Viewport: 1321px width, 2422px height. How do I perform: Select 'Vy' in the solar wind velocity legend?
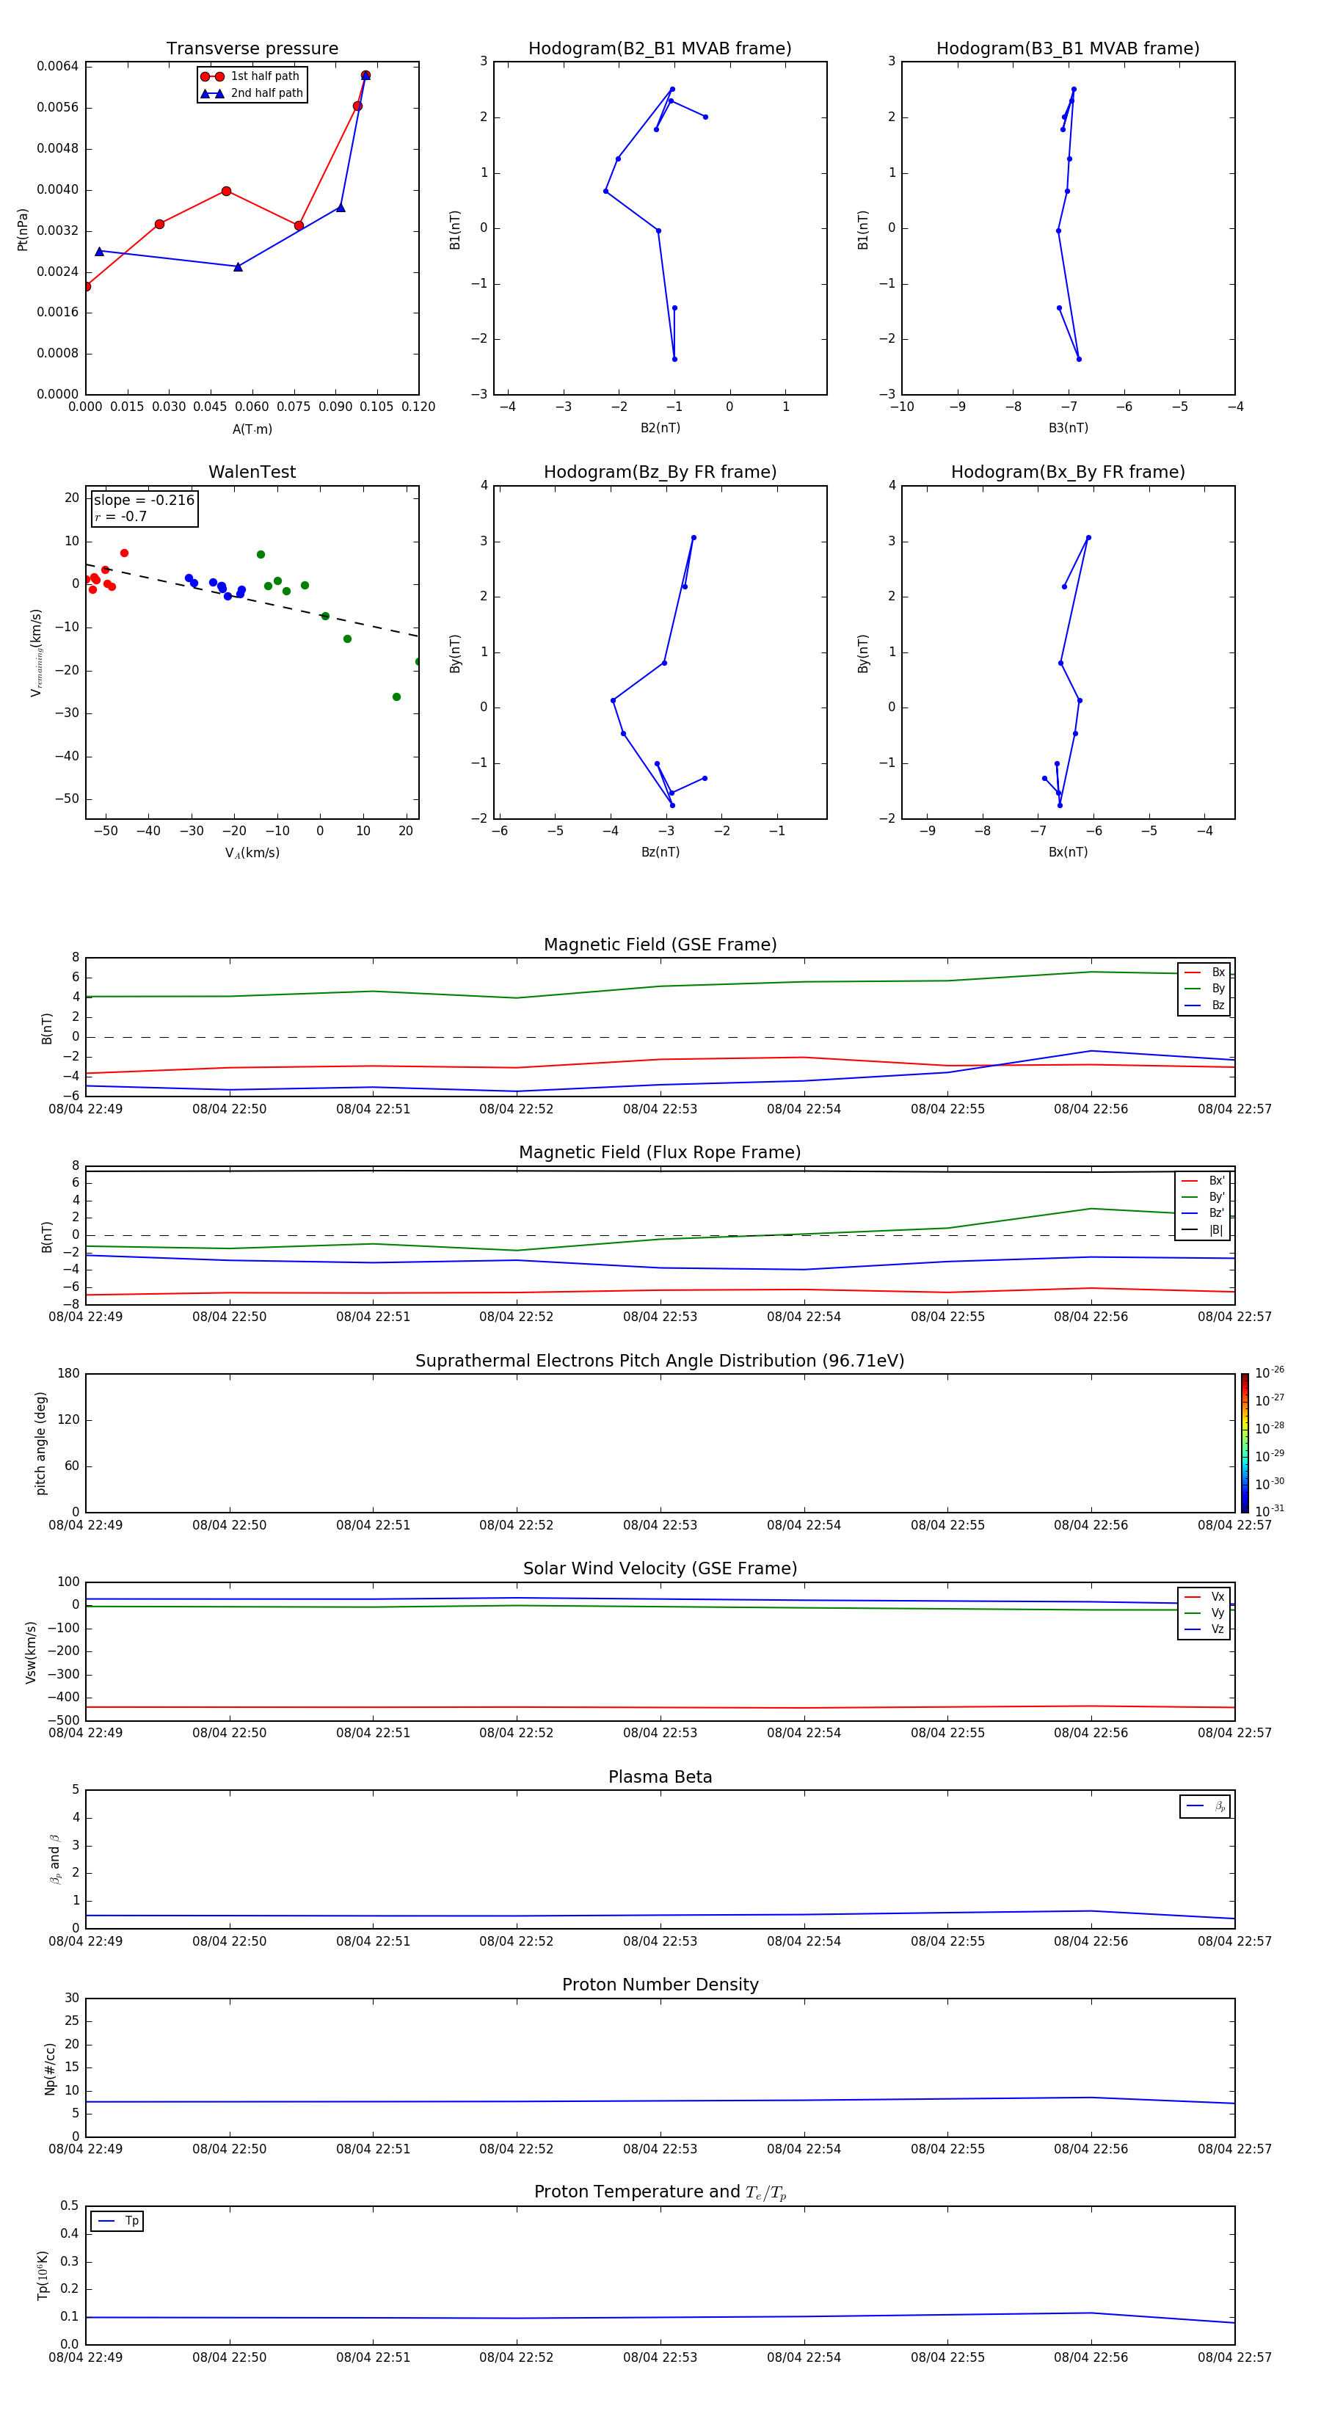tap(1204, 1613)
